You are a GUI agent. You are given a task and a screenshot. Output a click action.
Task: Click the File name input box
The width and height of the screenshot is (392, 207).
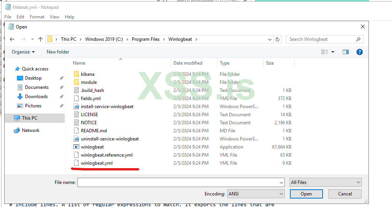(x=178, y=182)
